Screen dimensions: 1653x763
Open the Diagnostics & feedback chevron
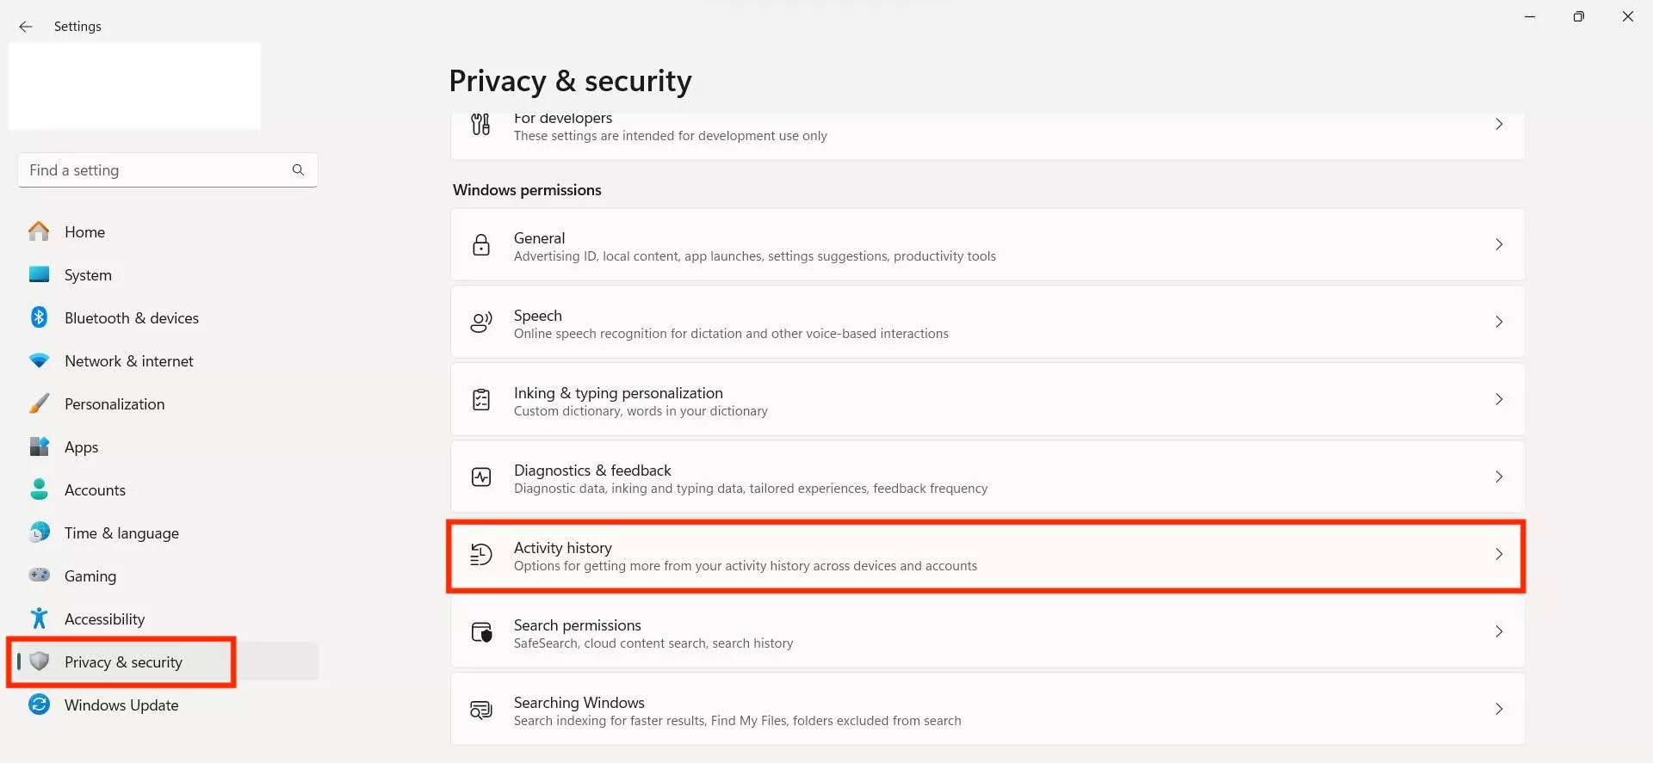(x=1499, y=477)
